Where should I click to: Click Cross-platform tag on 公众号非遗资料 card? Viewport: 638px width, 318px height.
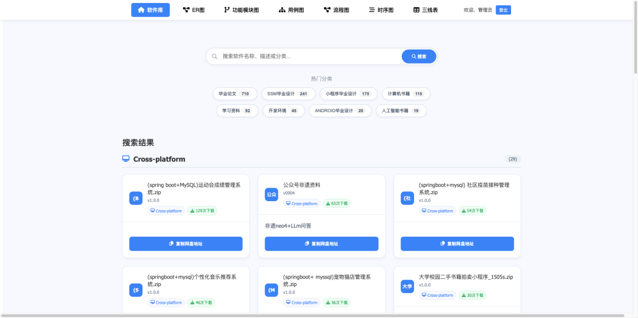pyautogui.click(x=301, y=204)
